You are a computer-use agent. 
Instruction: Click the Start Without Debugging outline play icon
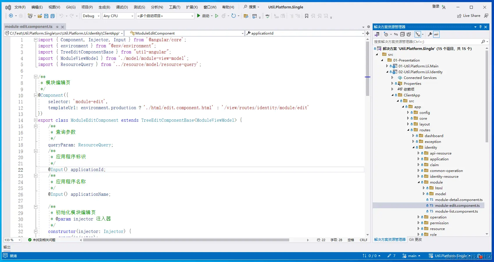(x=216, y=16)
